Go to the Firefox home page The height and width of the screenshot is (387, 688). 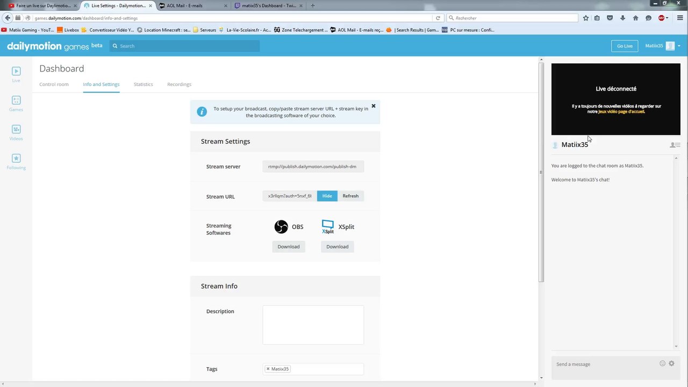click(635, 18)
